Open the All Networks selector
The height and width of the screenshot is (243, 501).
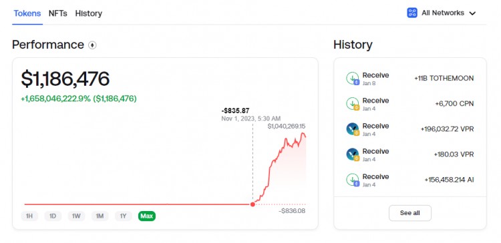pyautogui.click(x=442, y=13)
